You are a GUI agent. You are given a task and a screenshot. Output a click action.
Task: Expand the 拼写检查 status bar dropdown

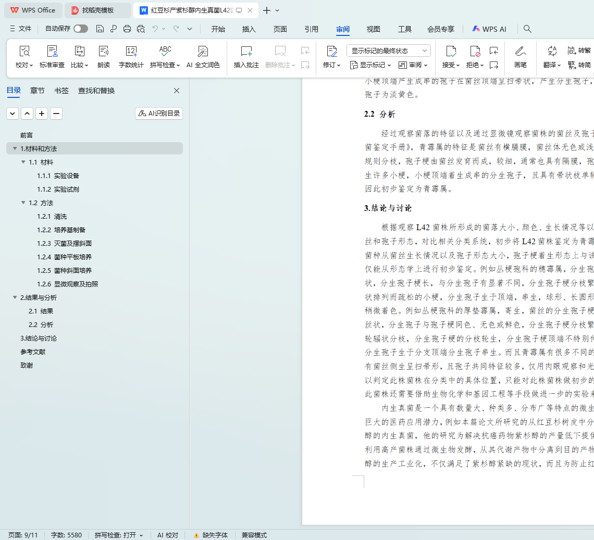118,535
